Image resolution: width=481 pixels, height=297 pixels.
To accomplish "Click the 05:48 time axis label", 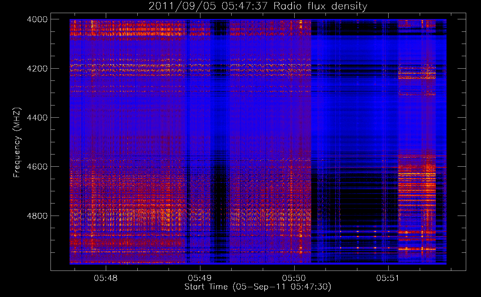I will pos(106,278).
